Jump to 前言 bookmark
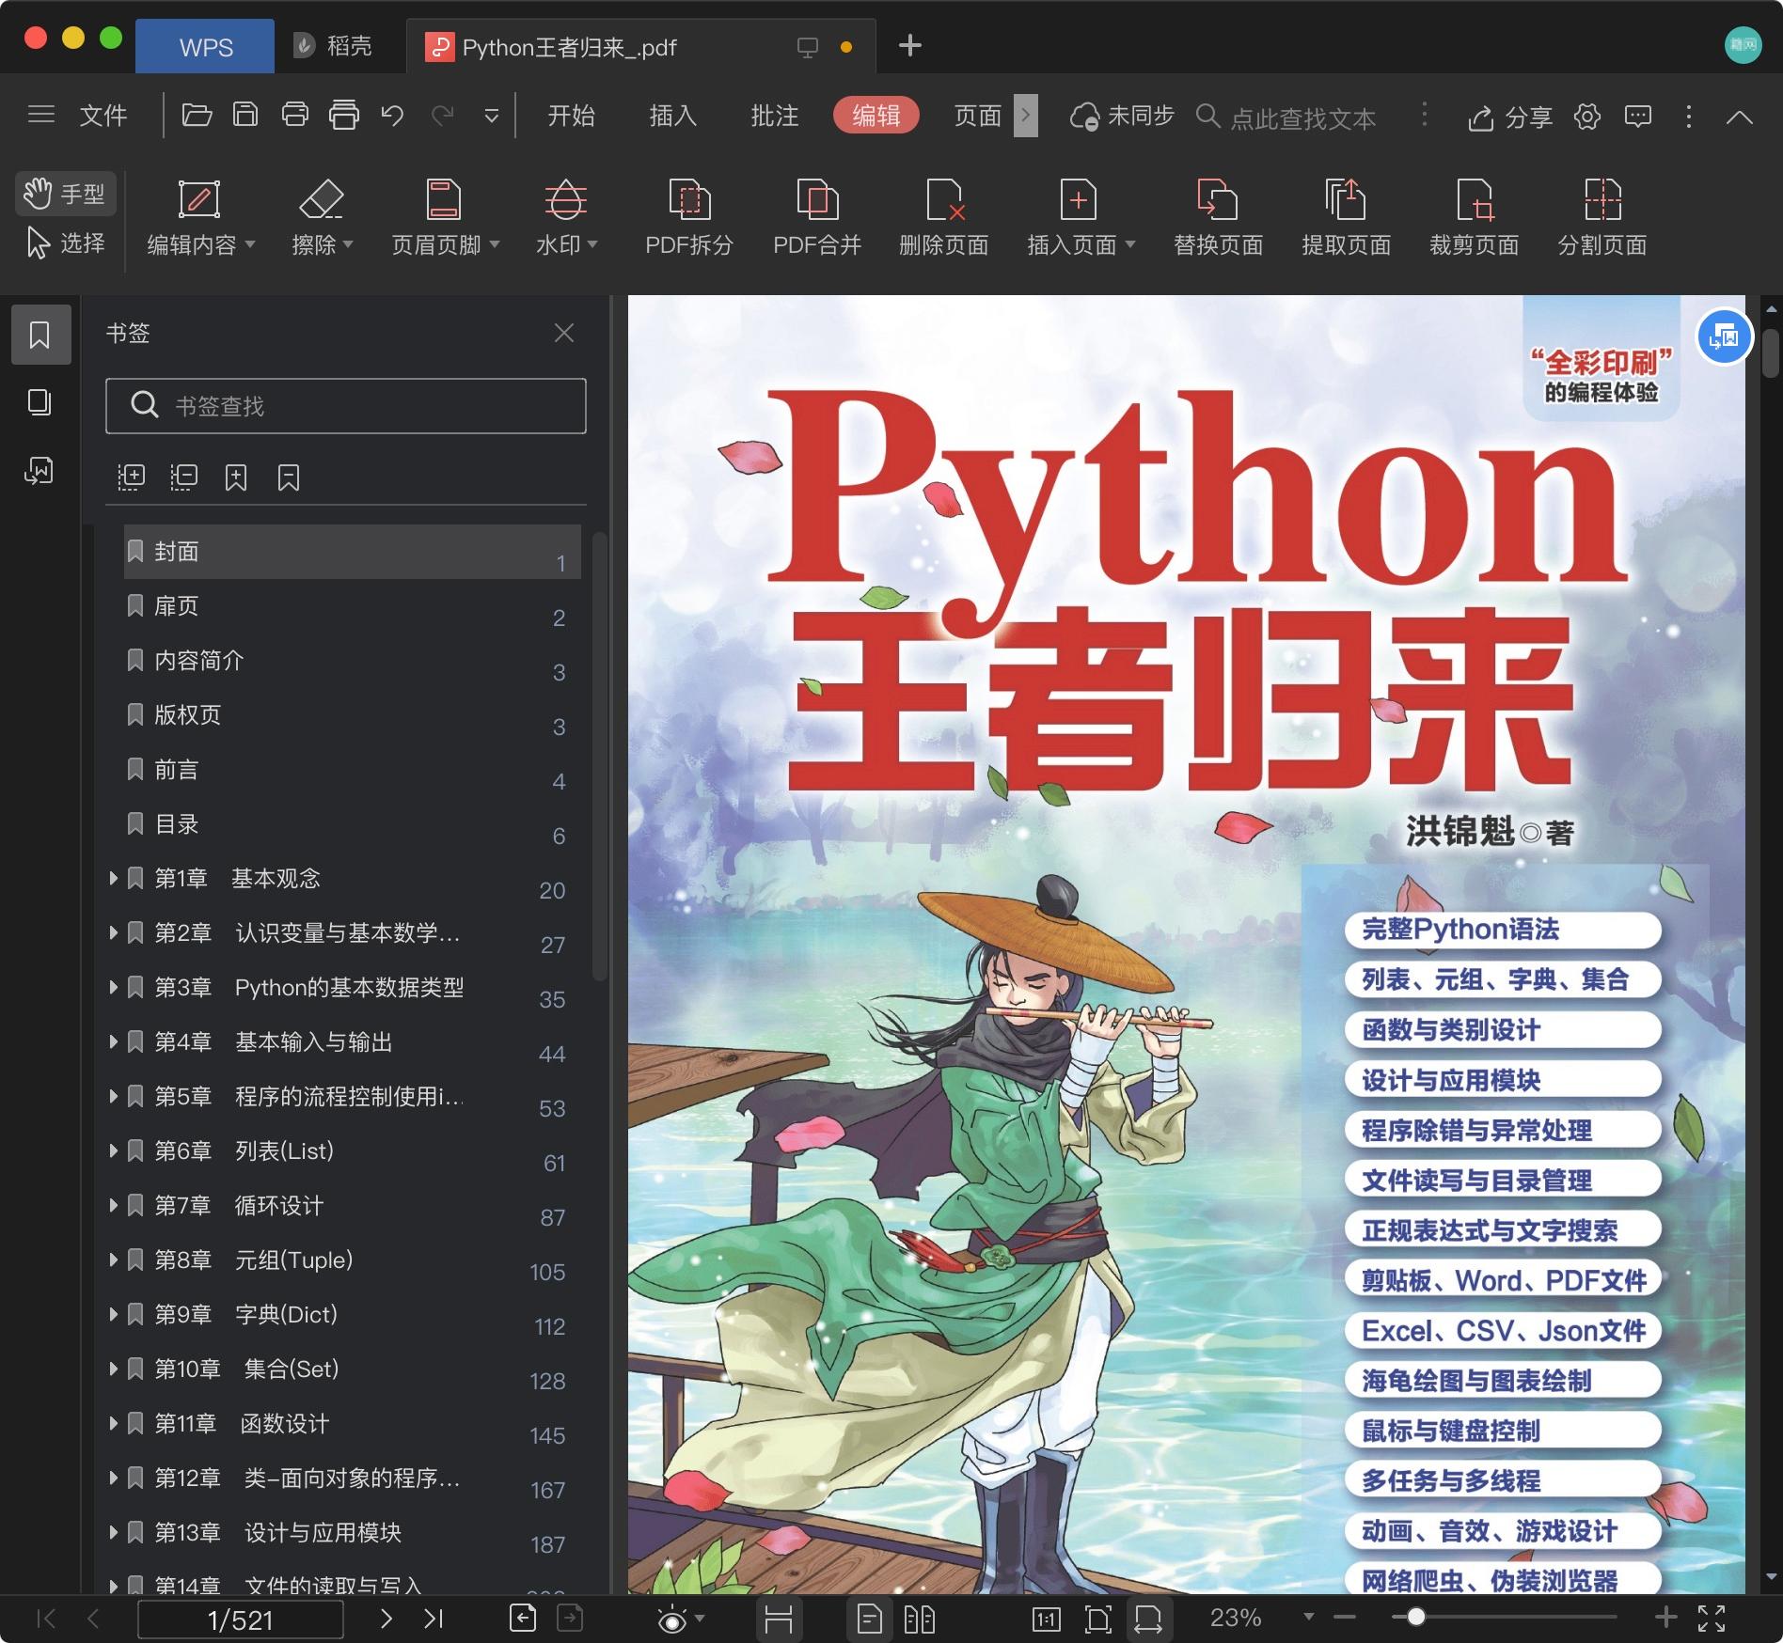 click(352, 770)
